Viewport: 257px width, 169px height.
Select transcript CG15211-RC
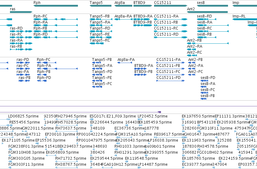coord(171,31)
